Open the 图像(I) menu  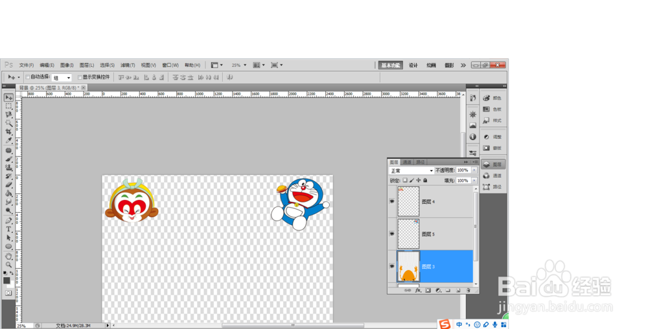tap(67, 66)
